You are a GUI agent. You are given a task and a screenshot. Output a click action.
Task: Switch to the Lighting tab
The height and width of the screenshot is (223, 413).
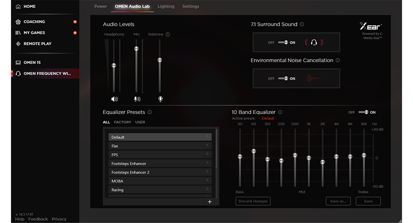[166, 6]
